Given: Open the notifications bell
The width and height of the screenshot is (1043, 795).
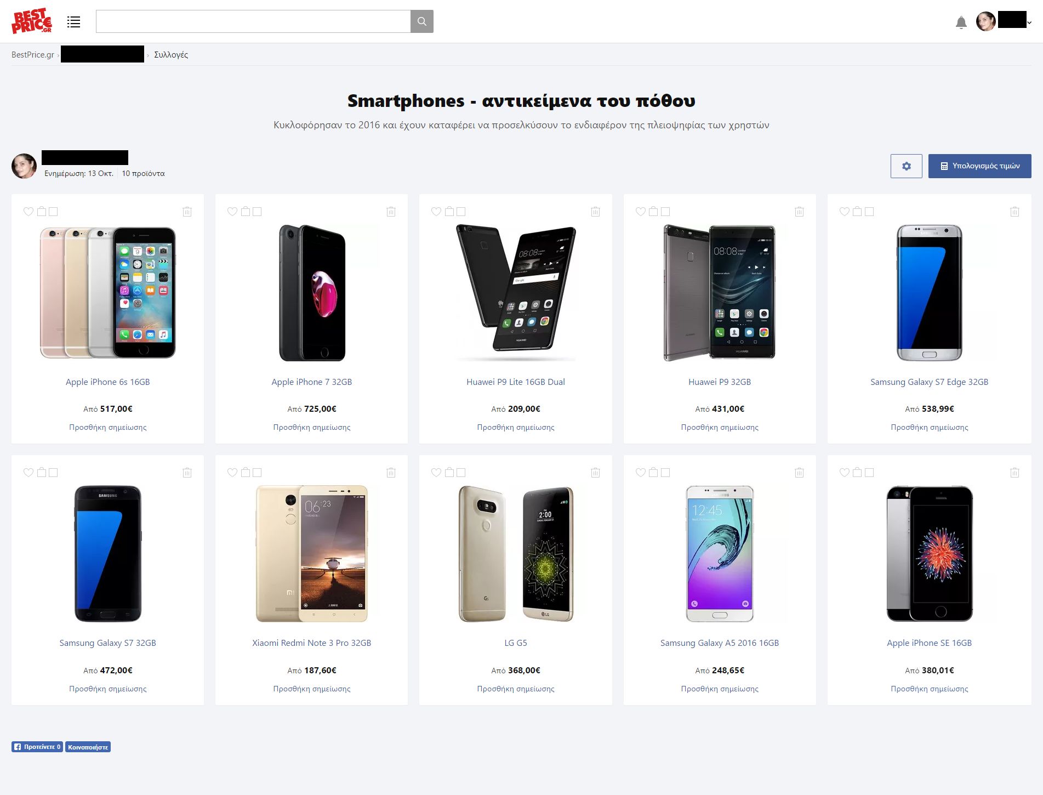Looking at the screenshot, I should click(961, 22).
